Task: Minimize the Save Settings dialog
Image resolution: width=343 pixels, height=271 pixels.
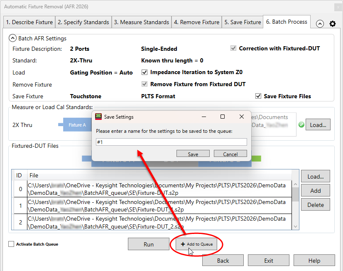Action: [203, 117]
